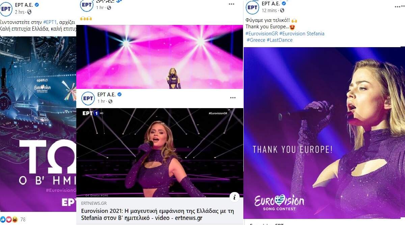Screen dimensions: 405x225
Task: Click the globe privacy icon beside 2 hrs
Action: (x=29, y=12)
